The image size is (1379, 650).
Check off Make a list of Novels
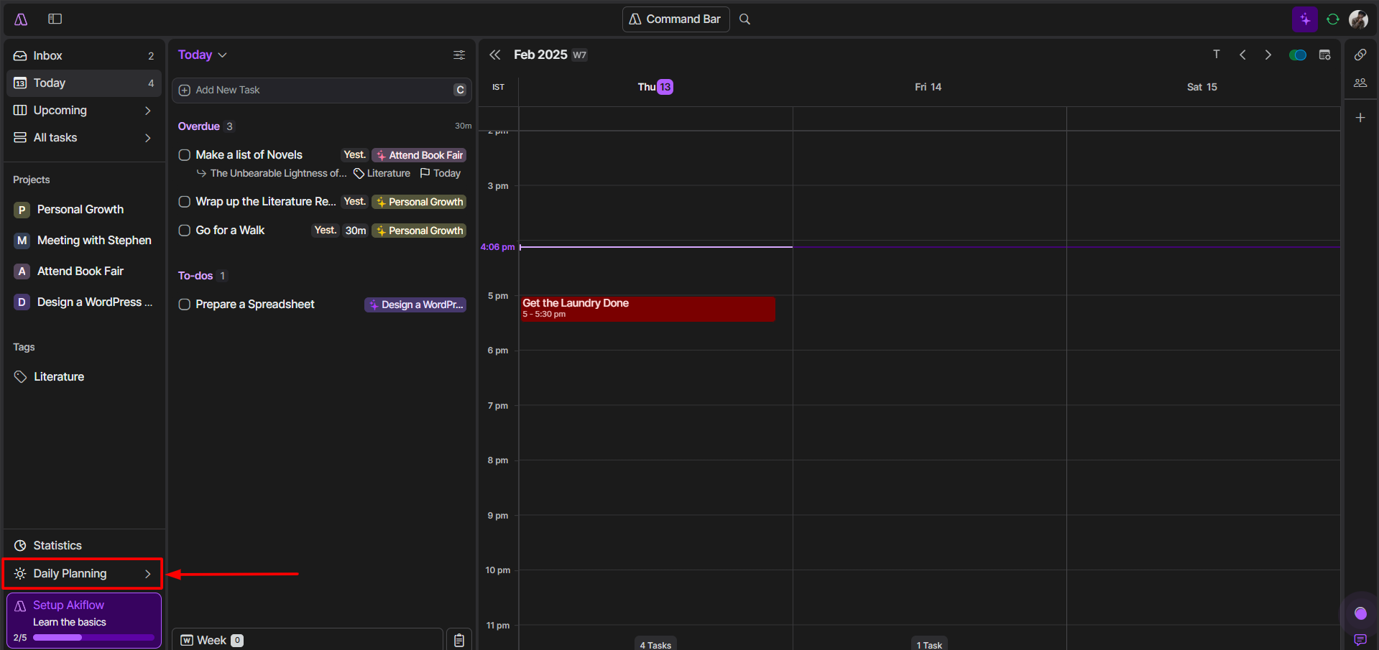point(185,155)
